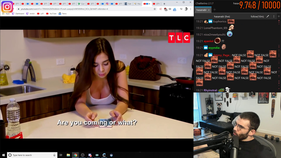The image size is (281, 158).
Task: Click username Euphorics in chat
Action: tap(220, 22)
